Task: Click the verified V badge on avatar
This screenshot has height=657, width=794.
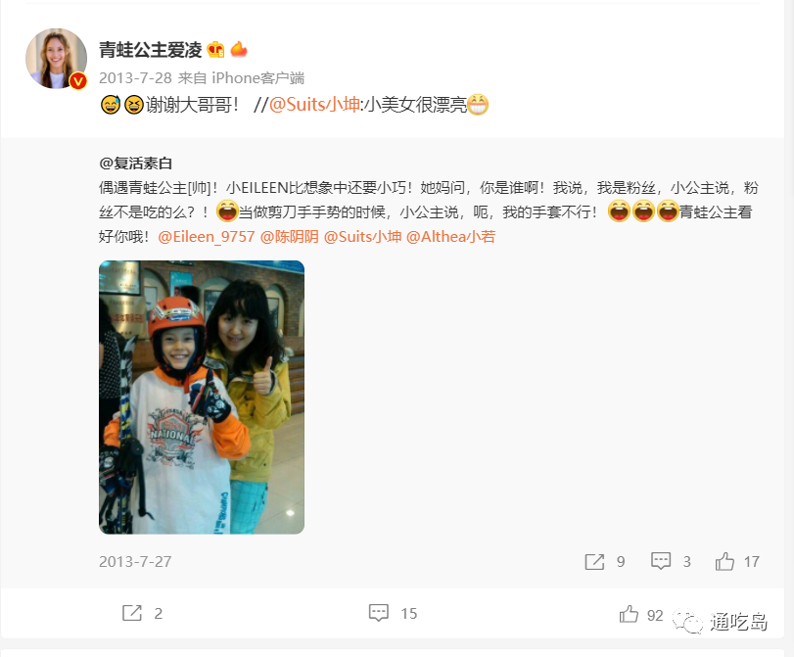Action: [78, 80]
